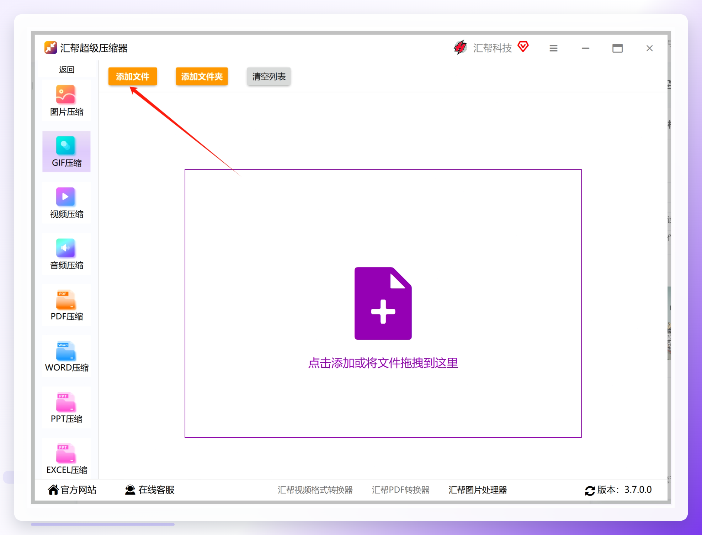Click the purple add-file icon in drop zone
The height and width of the screenshot is (535, 702).
click(x=383, y=303)
